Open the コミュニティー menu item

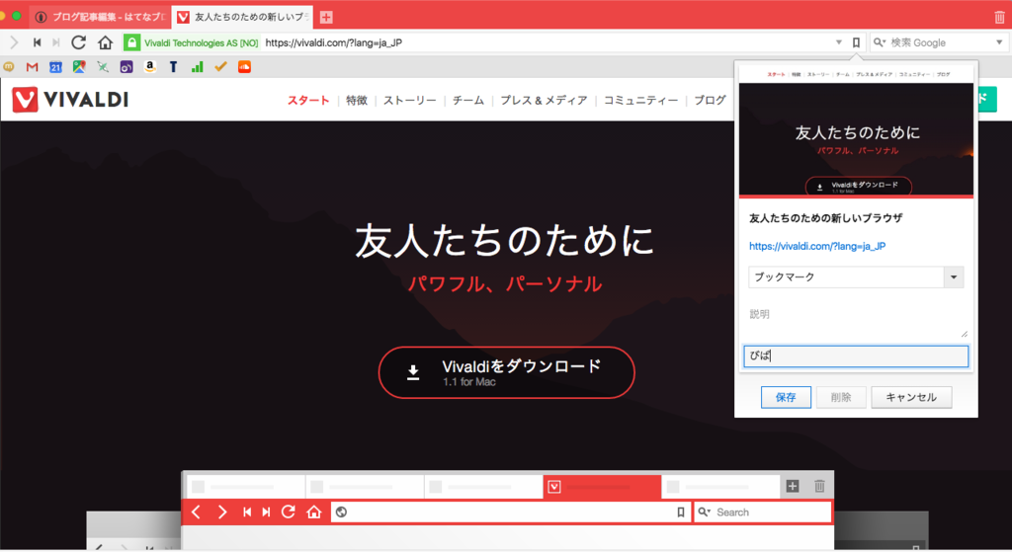pos(640,101)
